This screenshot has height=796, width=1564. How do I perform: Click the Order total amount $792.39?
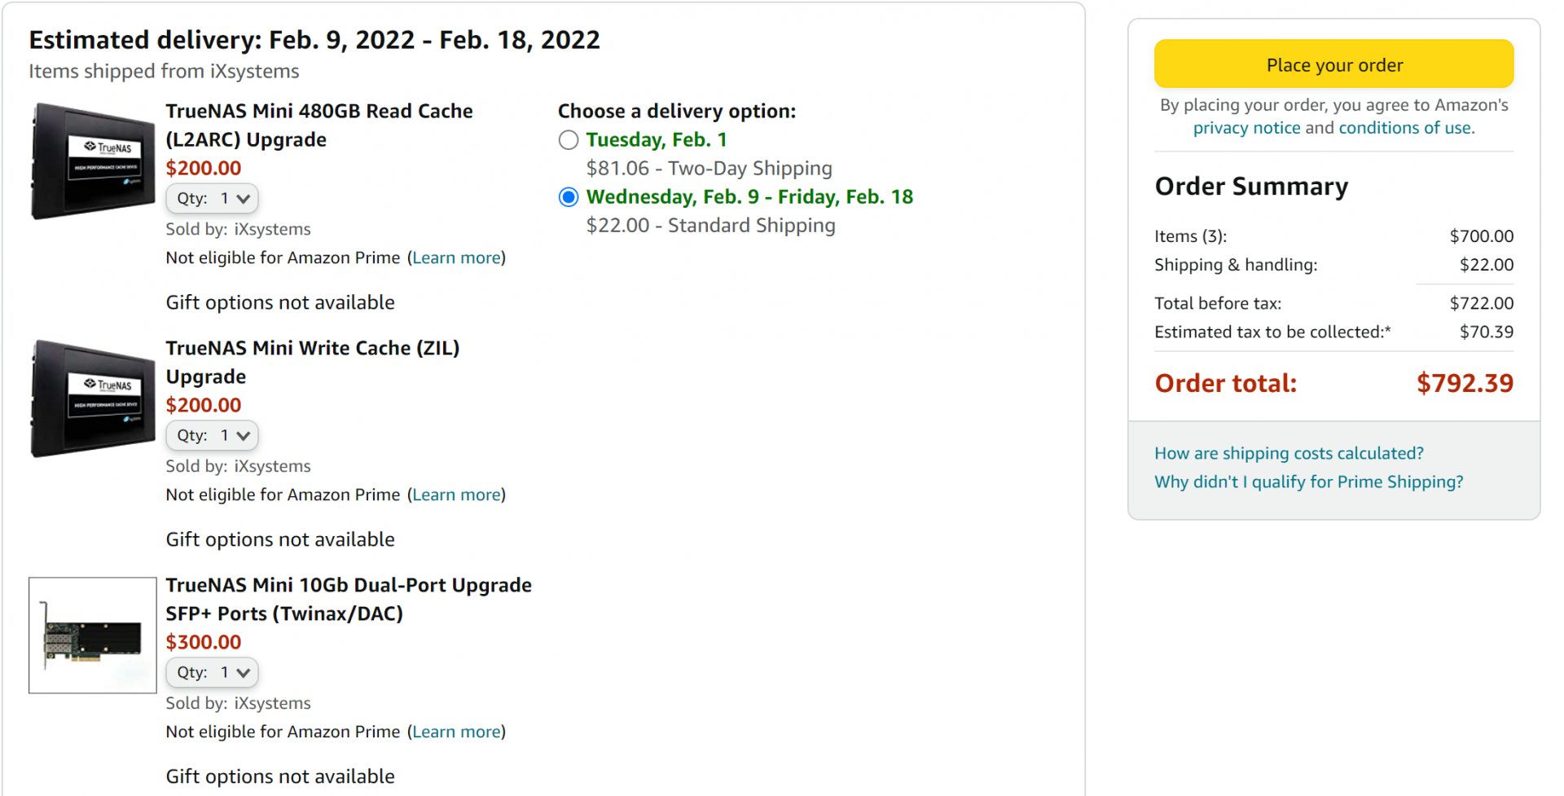coord(1464,383)
